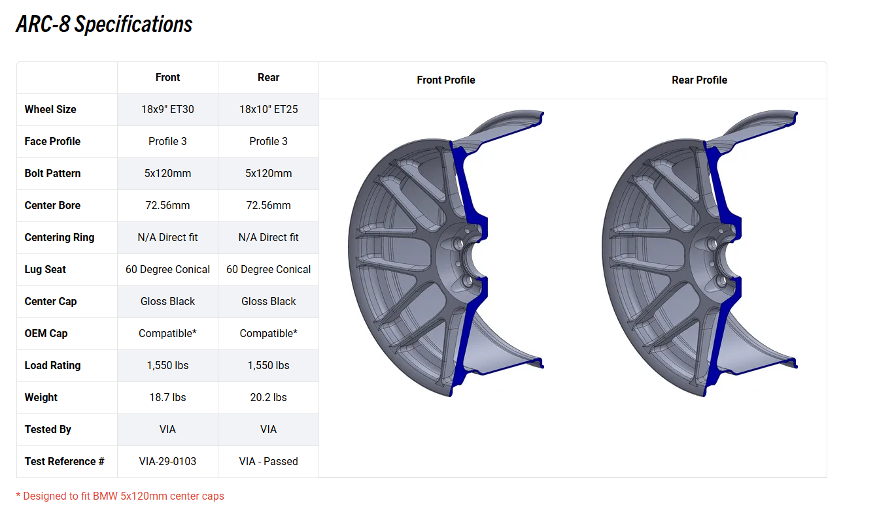Click the OEM Cap row label

[x=46, y=333]
